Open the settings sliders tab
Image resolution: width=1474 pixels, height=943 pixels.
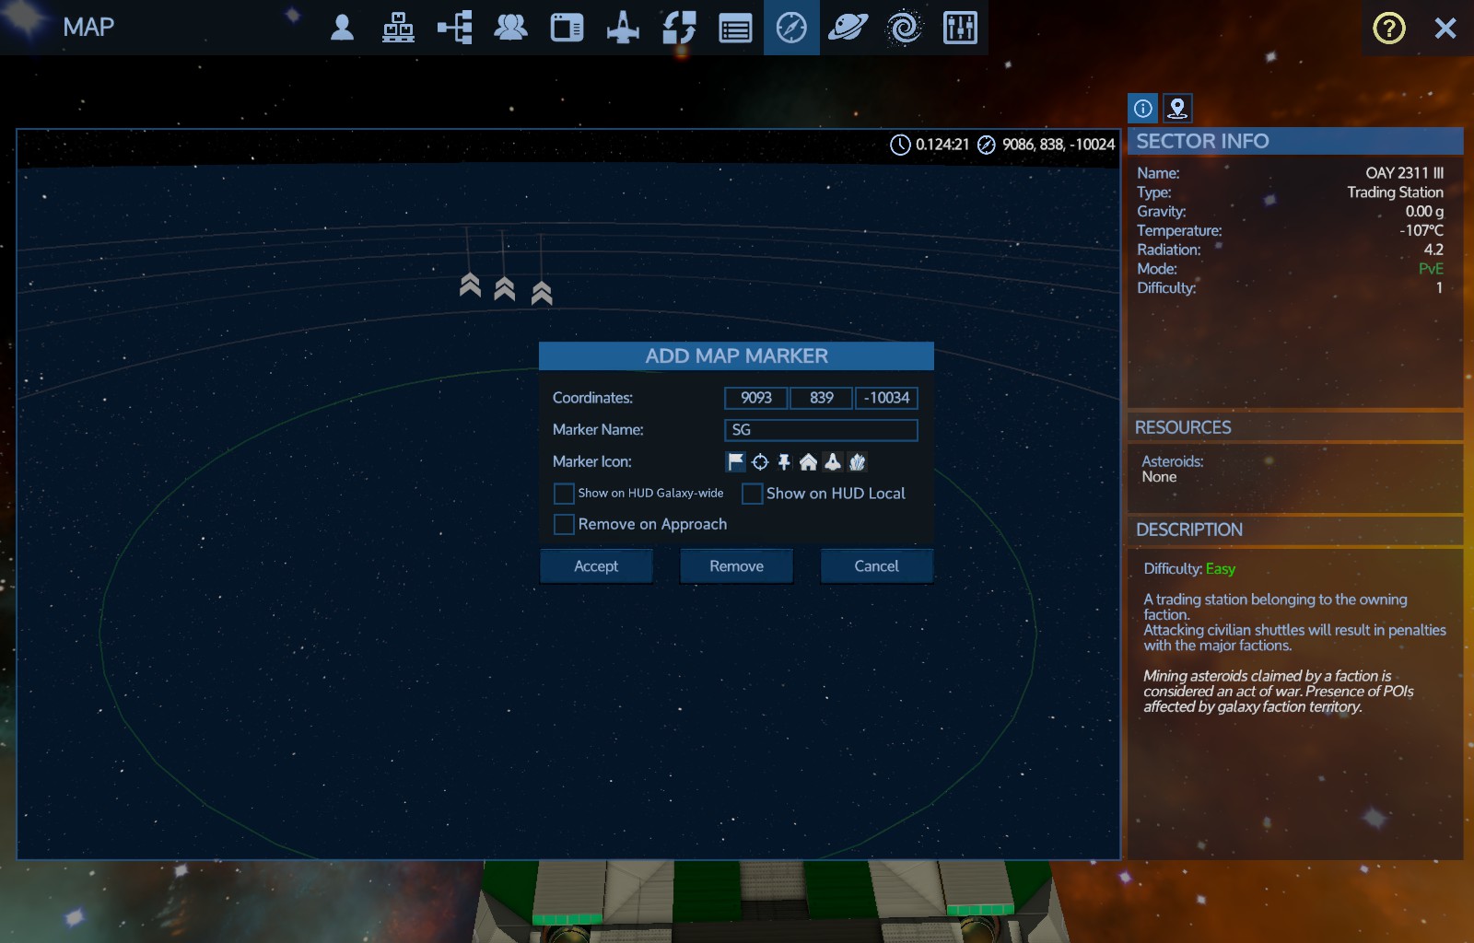pos(960,28)
